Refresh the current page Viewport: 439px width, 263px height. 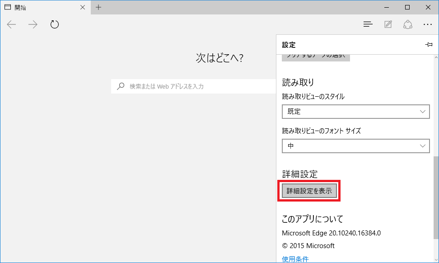point(55,24)
